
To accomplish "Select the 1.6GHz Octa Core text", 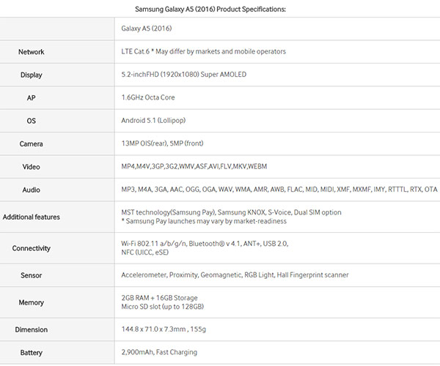I will pyautogui.click(x=148, y=97).
